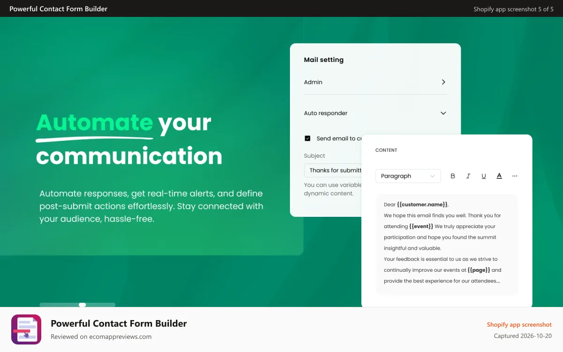Click Reviewed on ecomappreviews.com text
The image size is (563, 352).
101,337
